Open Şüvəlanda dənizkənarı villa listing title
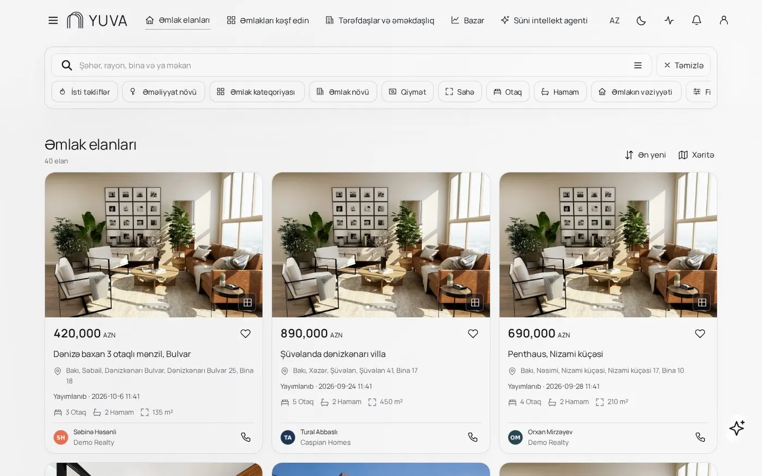Viewport: 762px width, 476px height. pos(333,354)
